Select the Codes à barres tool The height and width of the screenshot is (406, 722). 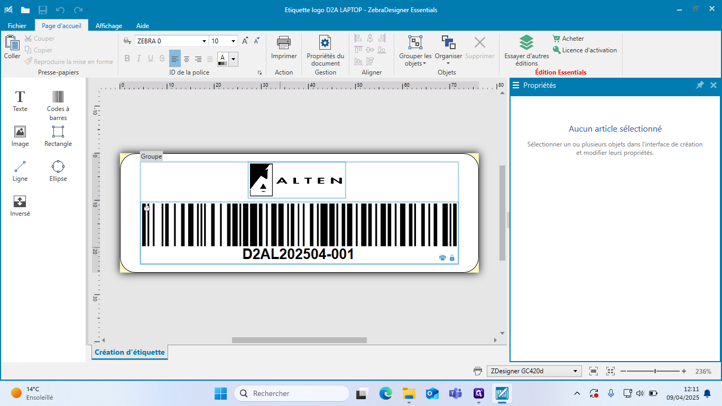(58, 105)
